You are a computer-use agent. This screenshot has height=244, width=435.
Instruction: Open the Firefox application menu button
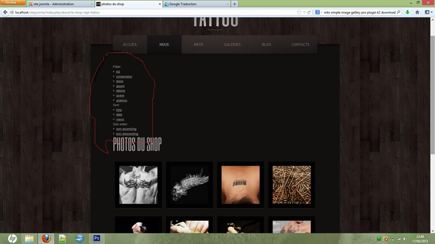pos(13,2)
